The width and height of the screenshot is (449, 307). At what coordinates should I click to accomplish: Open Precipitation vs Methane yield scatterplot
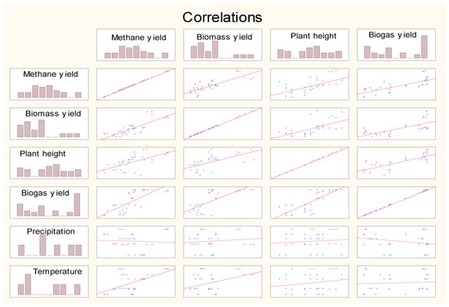coord(136,242)
